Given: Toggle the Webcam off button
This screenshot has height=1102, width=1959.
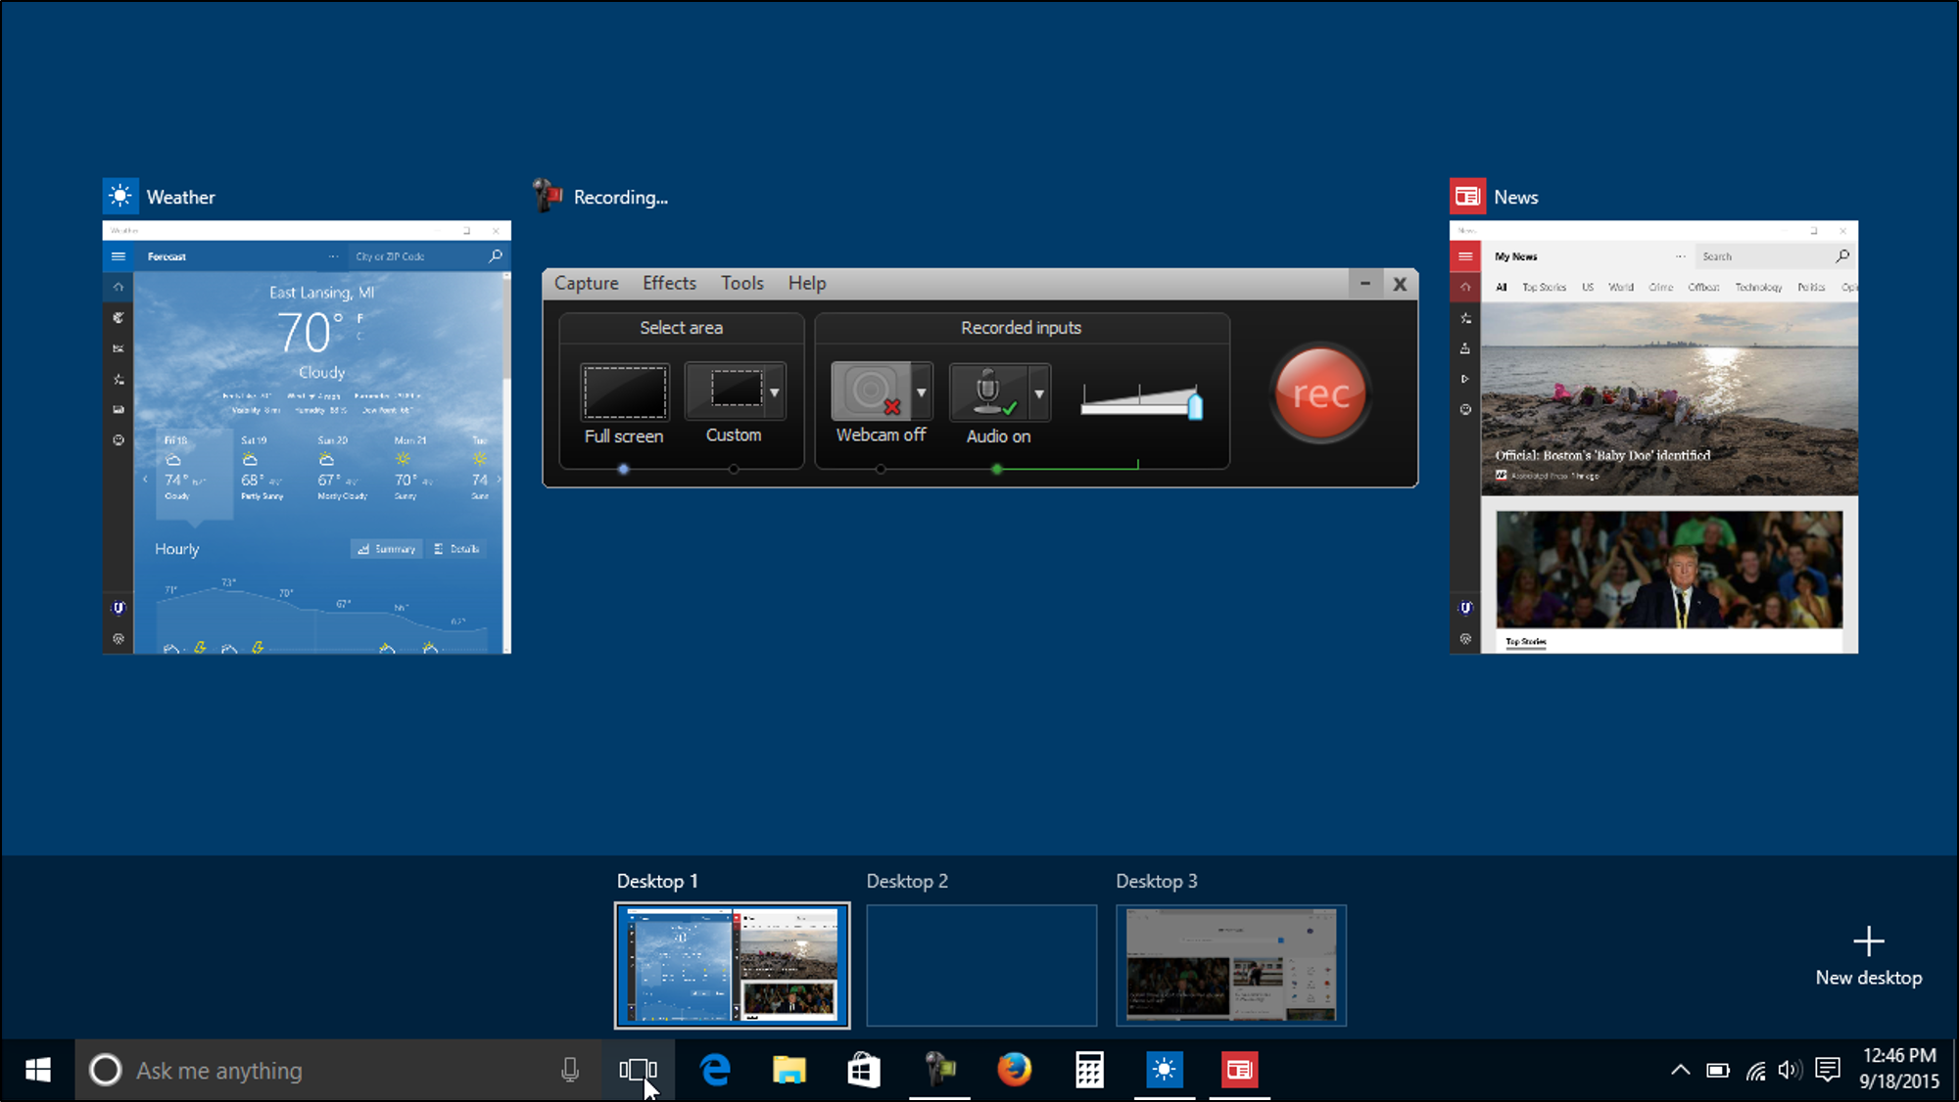Looking at the screenshot, I should point(872,391).
